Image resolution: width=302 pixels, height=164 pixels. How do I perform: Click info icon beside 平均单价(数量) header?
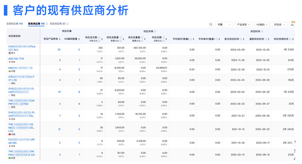(191, 39)
